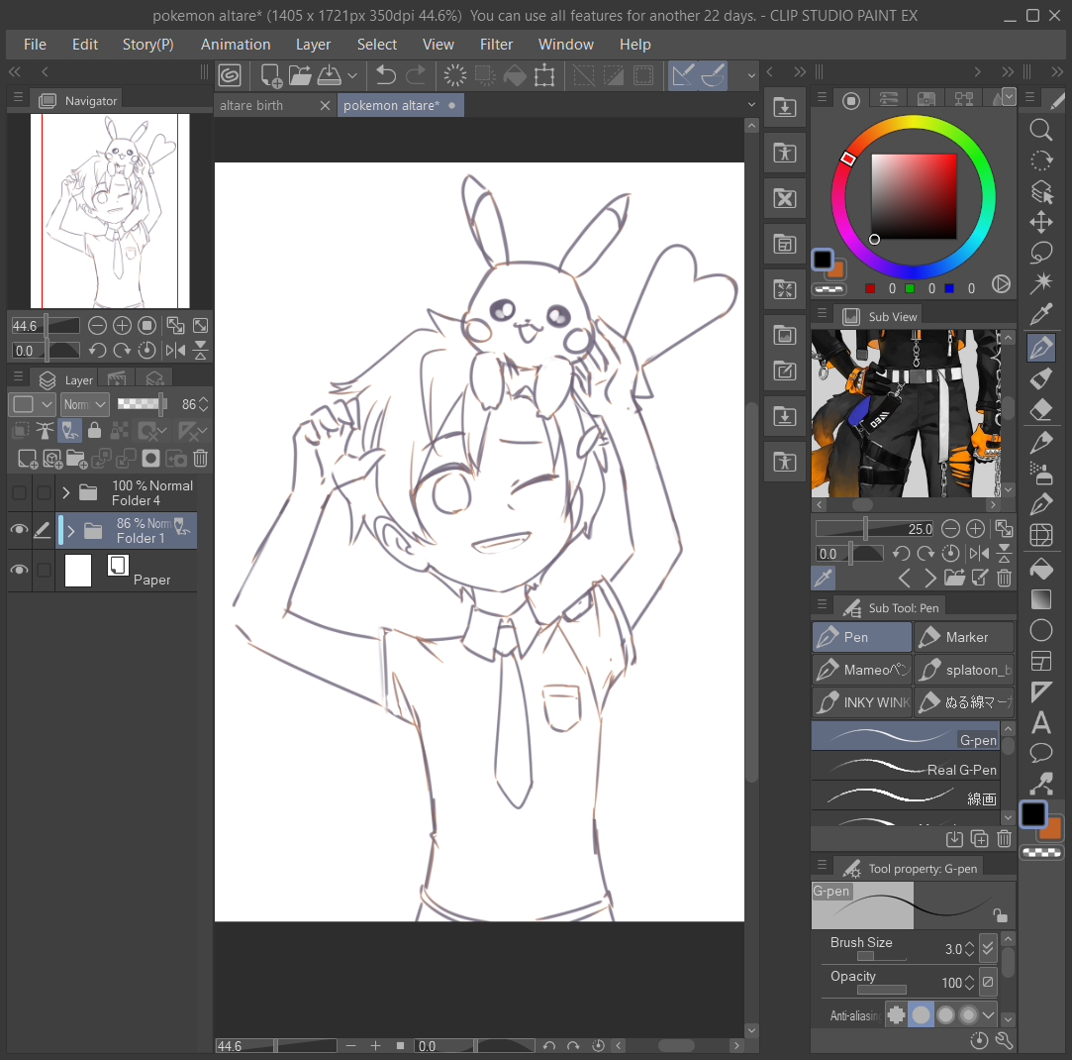Image resolution: width=1072 pixels, height=1060 pixels.
Task: Undo the last action
Action: (x=386, y=75)
